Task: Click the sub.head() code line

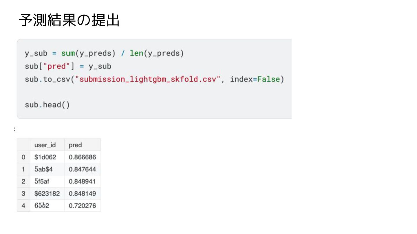Action: tap(47, 105)
